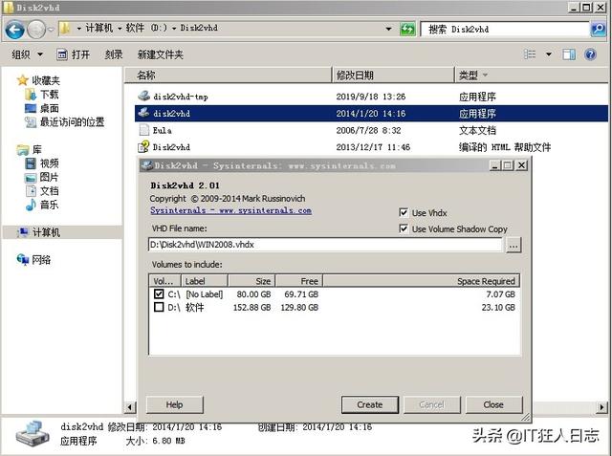This screenshot has height=456, width=612.
Task: Click 打开 on the toolbar
Action: 73,54
